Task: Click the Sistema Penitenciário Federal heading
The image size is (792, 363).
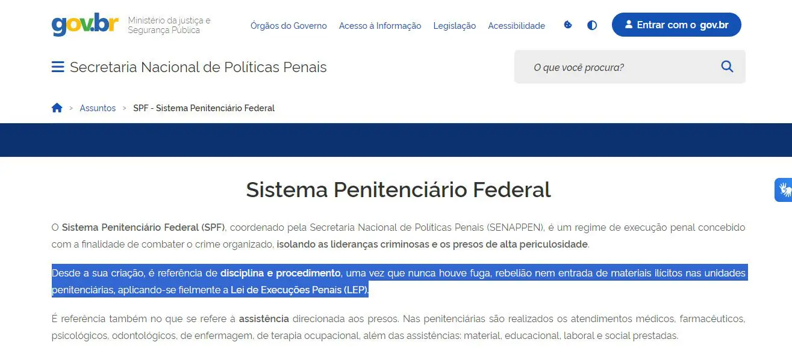Action: coord(398,190)
